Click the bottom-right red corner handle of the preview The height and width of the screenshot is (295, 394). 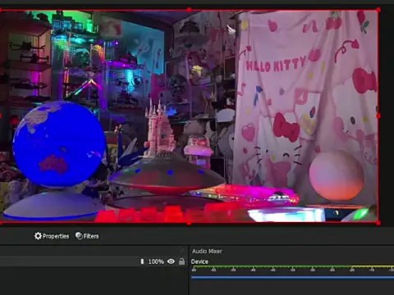[x=378, y=223]
